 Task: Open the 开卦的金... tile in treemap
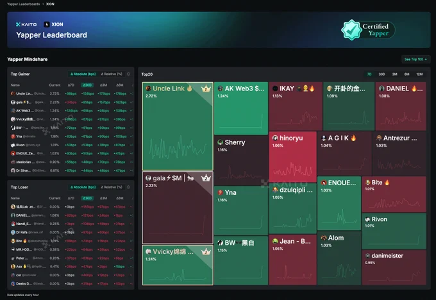(349, 106)
